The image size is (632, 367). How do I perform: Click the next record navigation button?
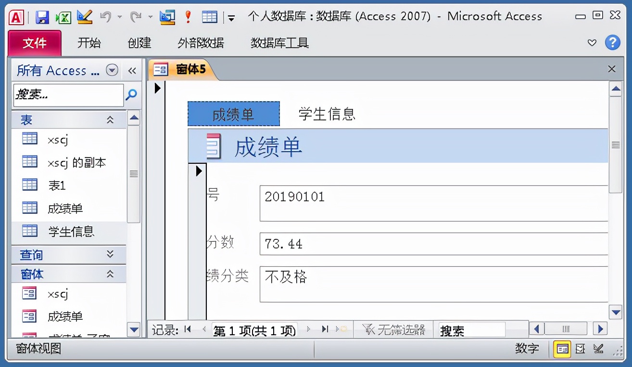point(308,329)
